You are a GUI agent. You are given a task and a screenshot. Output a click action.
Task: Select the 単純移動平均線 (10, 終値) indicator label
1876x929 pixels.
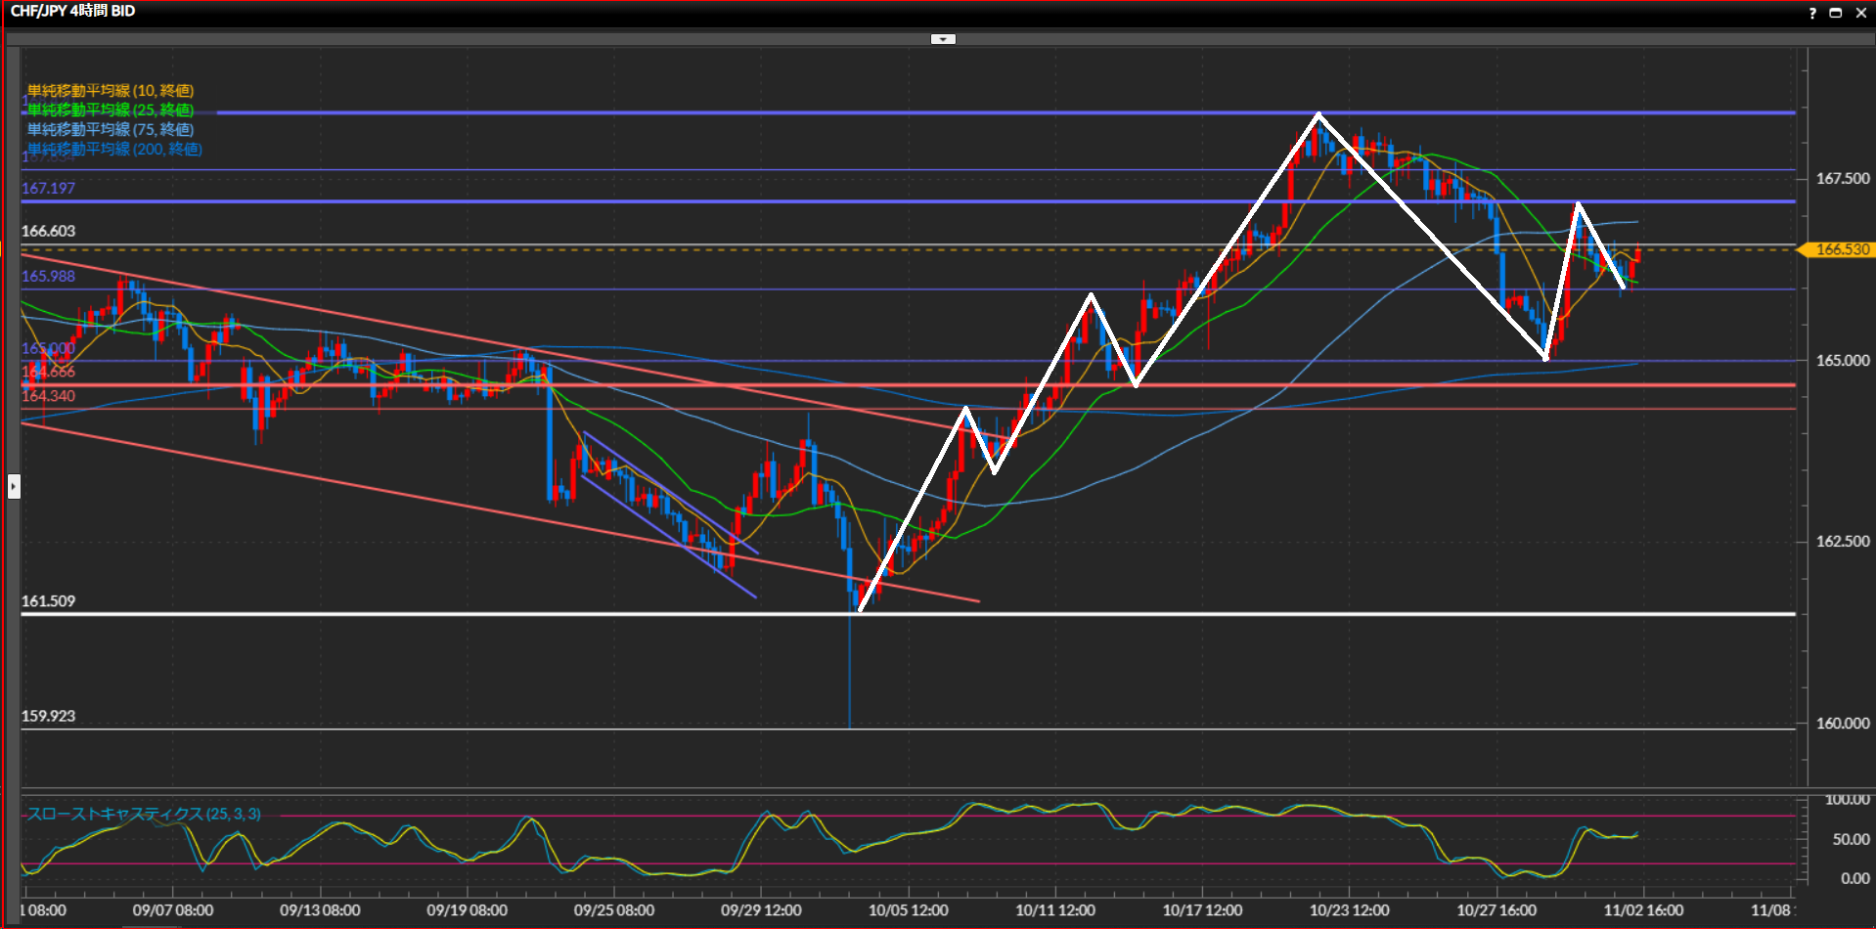click(x=110, y=91)
